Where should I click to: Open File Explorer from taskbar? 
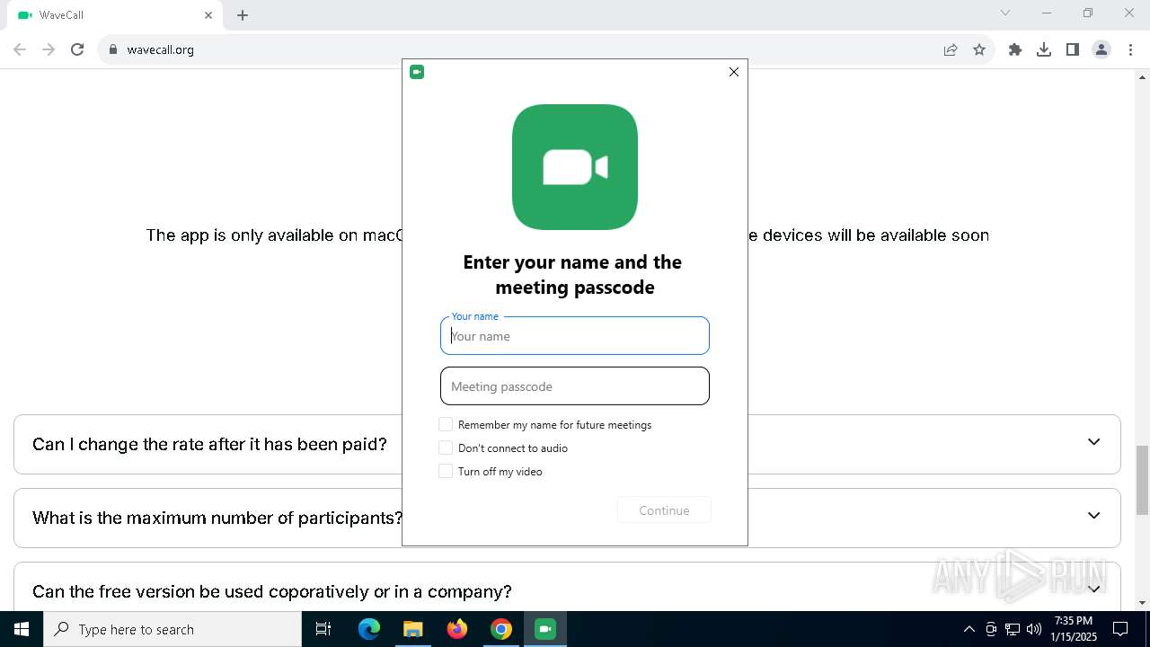click(413, 629)
